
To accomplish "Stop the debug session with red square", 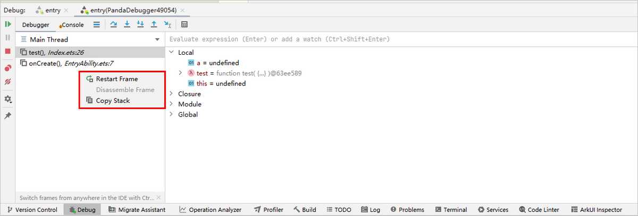I will (8, 52).
